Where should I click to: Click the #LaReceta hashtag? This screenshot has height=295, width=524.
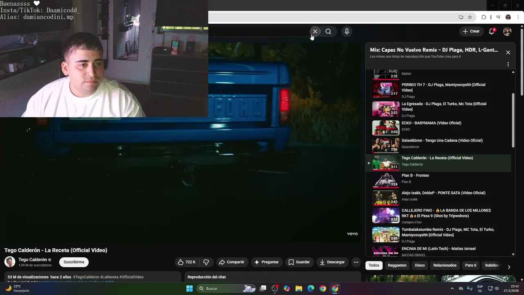point(109,277)
